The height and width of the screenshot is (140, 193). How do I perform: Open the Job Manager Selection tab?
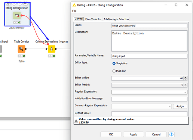click(x=116, y=19)
